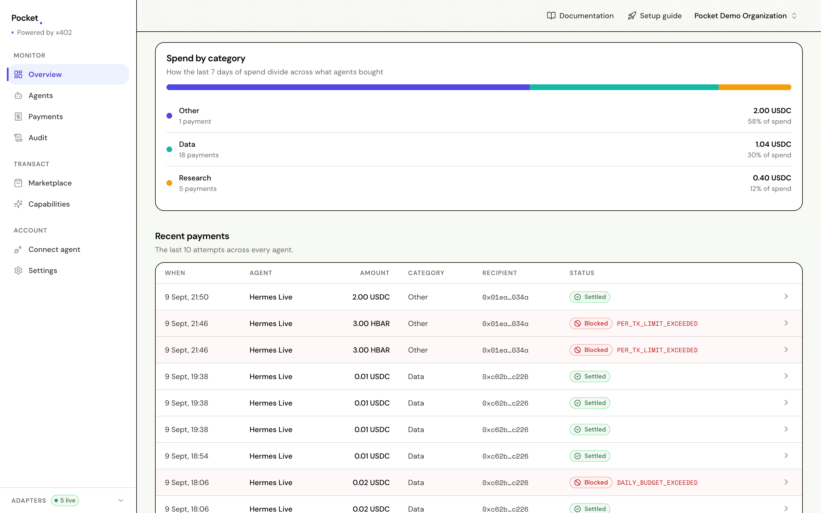Open the Pocket Demo Organization switcher

745,16
